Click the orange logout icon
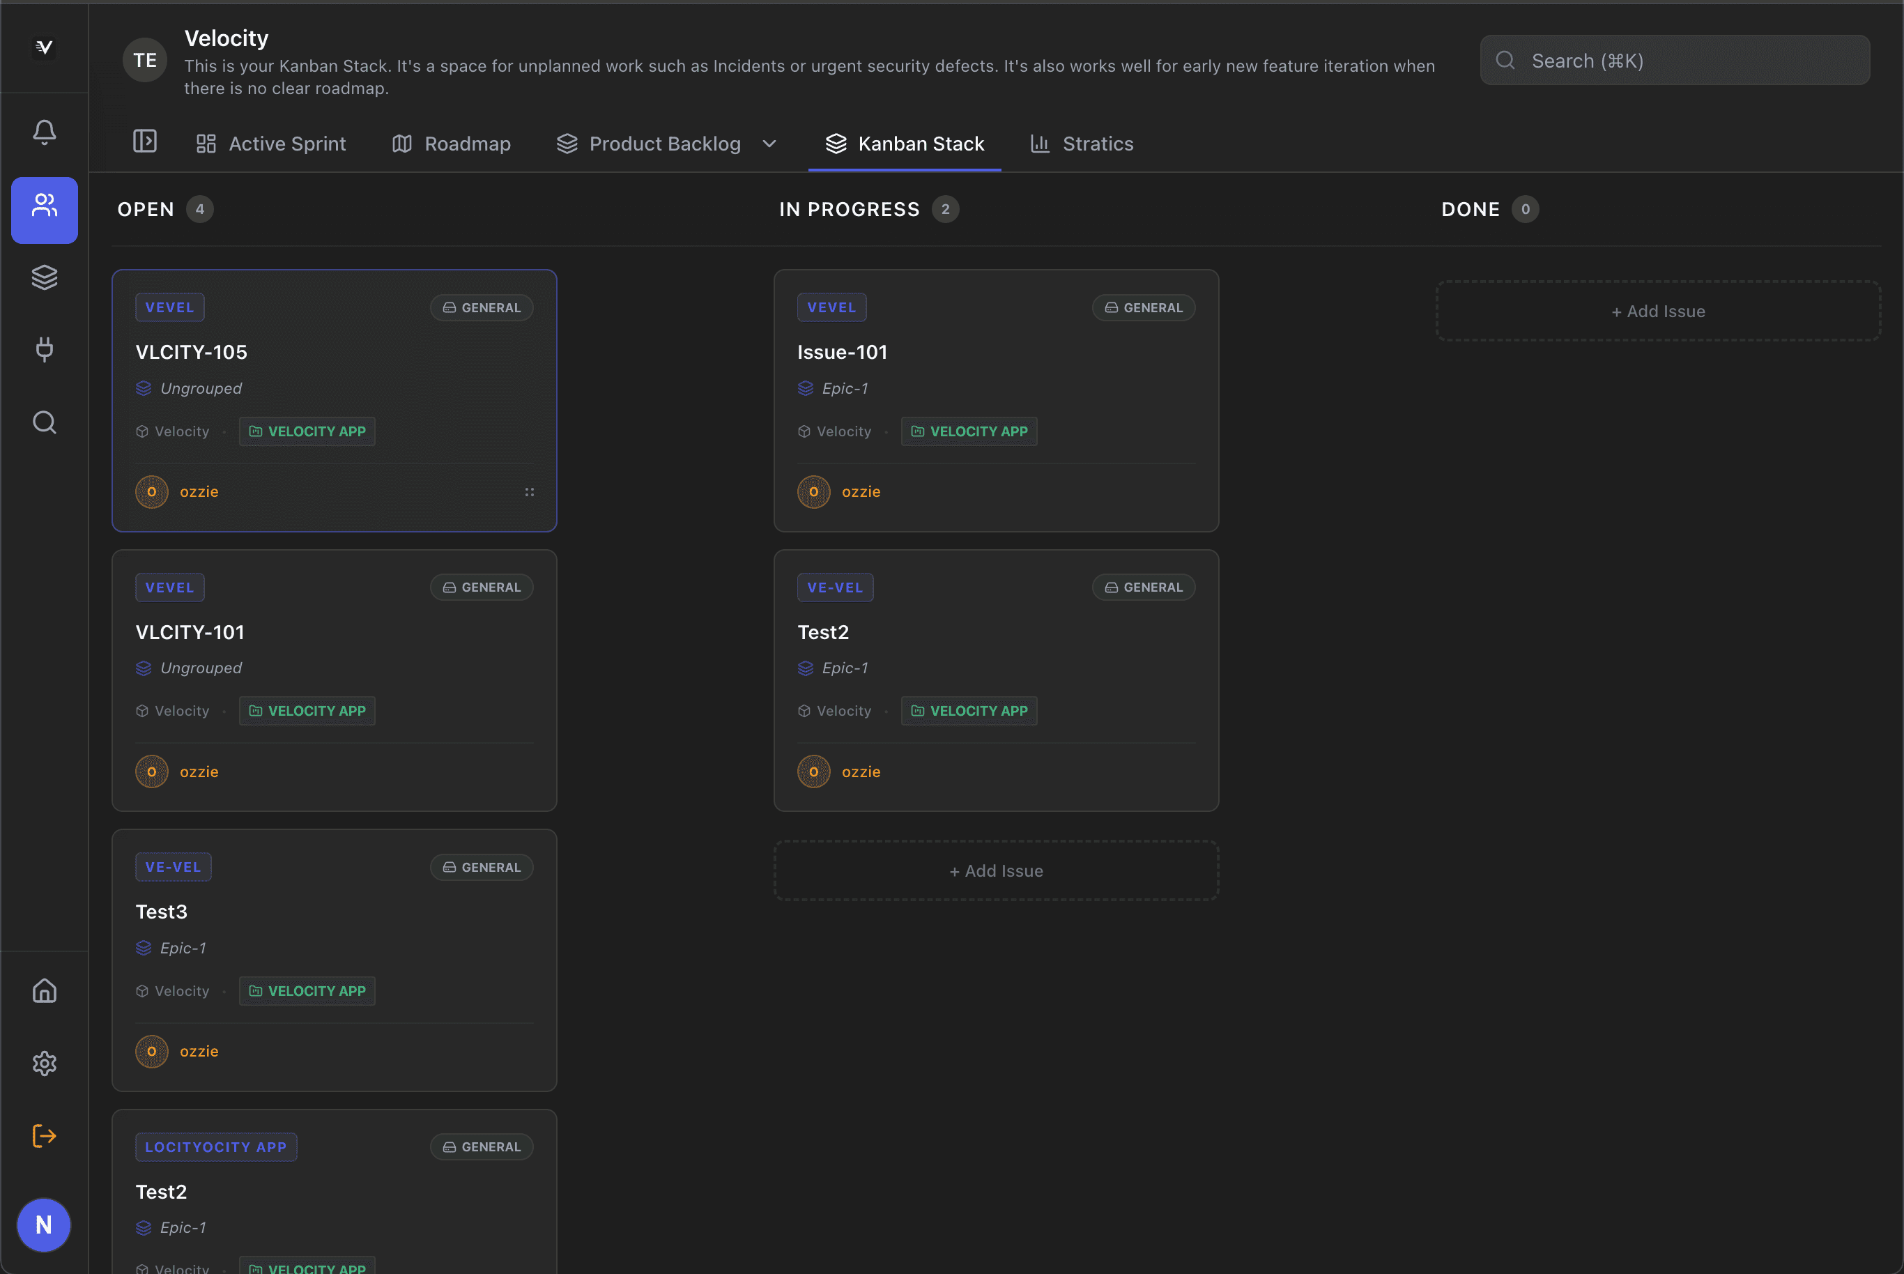This screenshot has height=1274, width=1904. [x=44, y=1135]
